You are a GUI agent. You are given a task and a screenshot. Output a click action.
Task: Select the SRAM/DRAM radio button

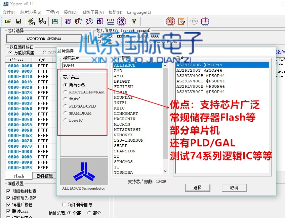(x=65, y=113)
